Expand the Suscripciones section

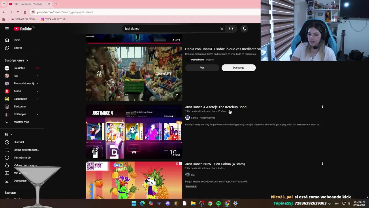[x=16, y=60]
